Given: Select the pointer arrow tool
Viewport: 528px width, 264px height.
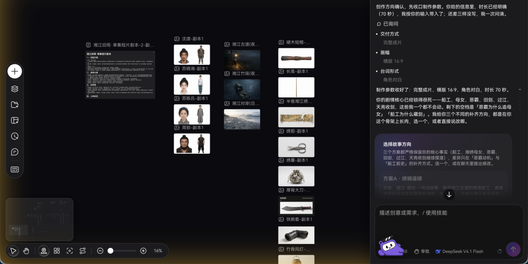Looking at the screenshot, I should [13, 251].
